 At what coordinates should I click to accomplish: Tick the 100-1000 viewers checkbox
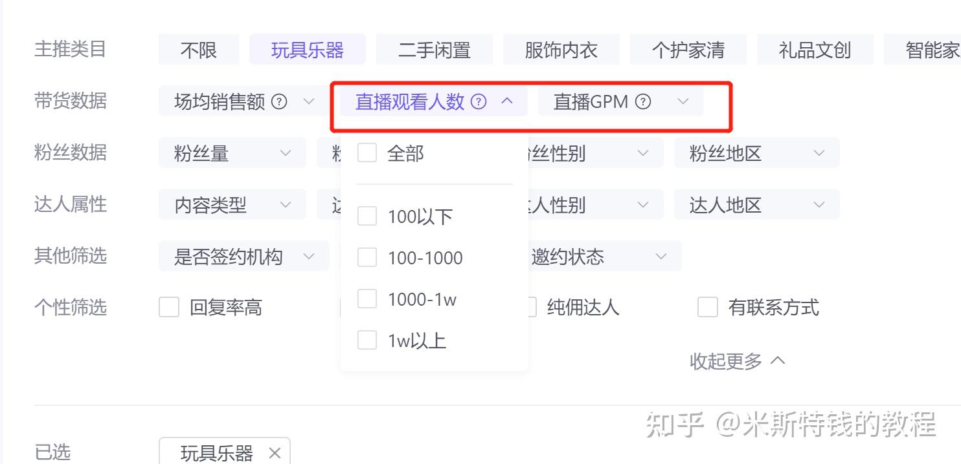point(367,258)
